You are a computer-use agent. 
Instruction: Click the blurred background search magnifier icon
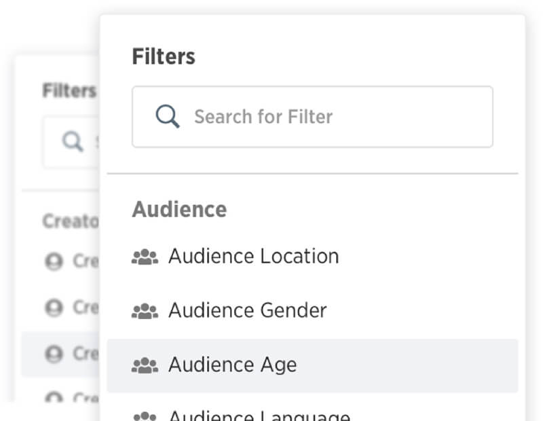(x=73, y=141)
